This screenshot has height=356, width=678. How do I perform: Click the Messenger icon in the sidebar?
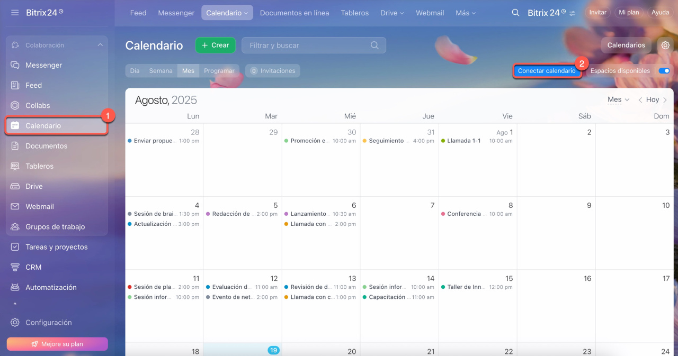pos(15,65)
